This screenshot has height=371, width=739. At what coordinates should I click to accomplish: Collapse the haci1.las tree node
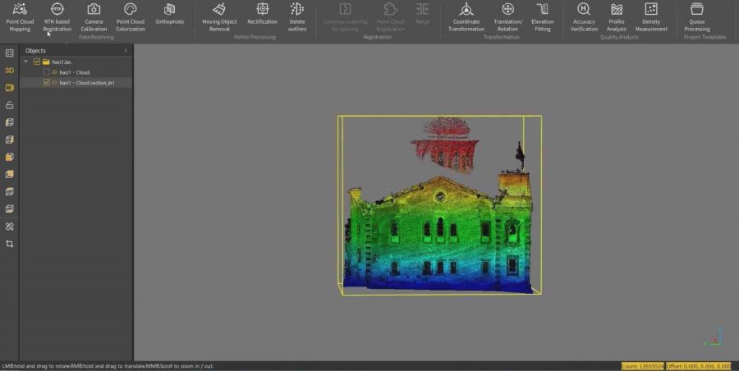click(x=26, y=62)
